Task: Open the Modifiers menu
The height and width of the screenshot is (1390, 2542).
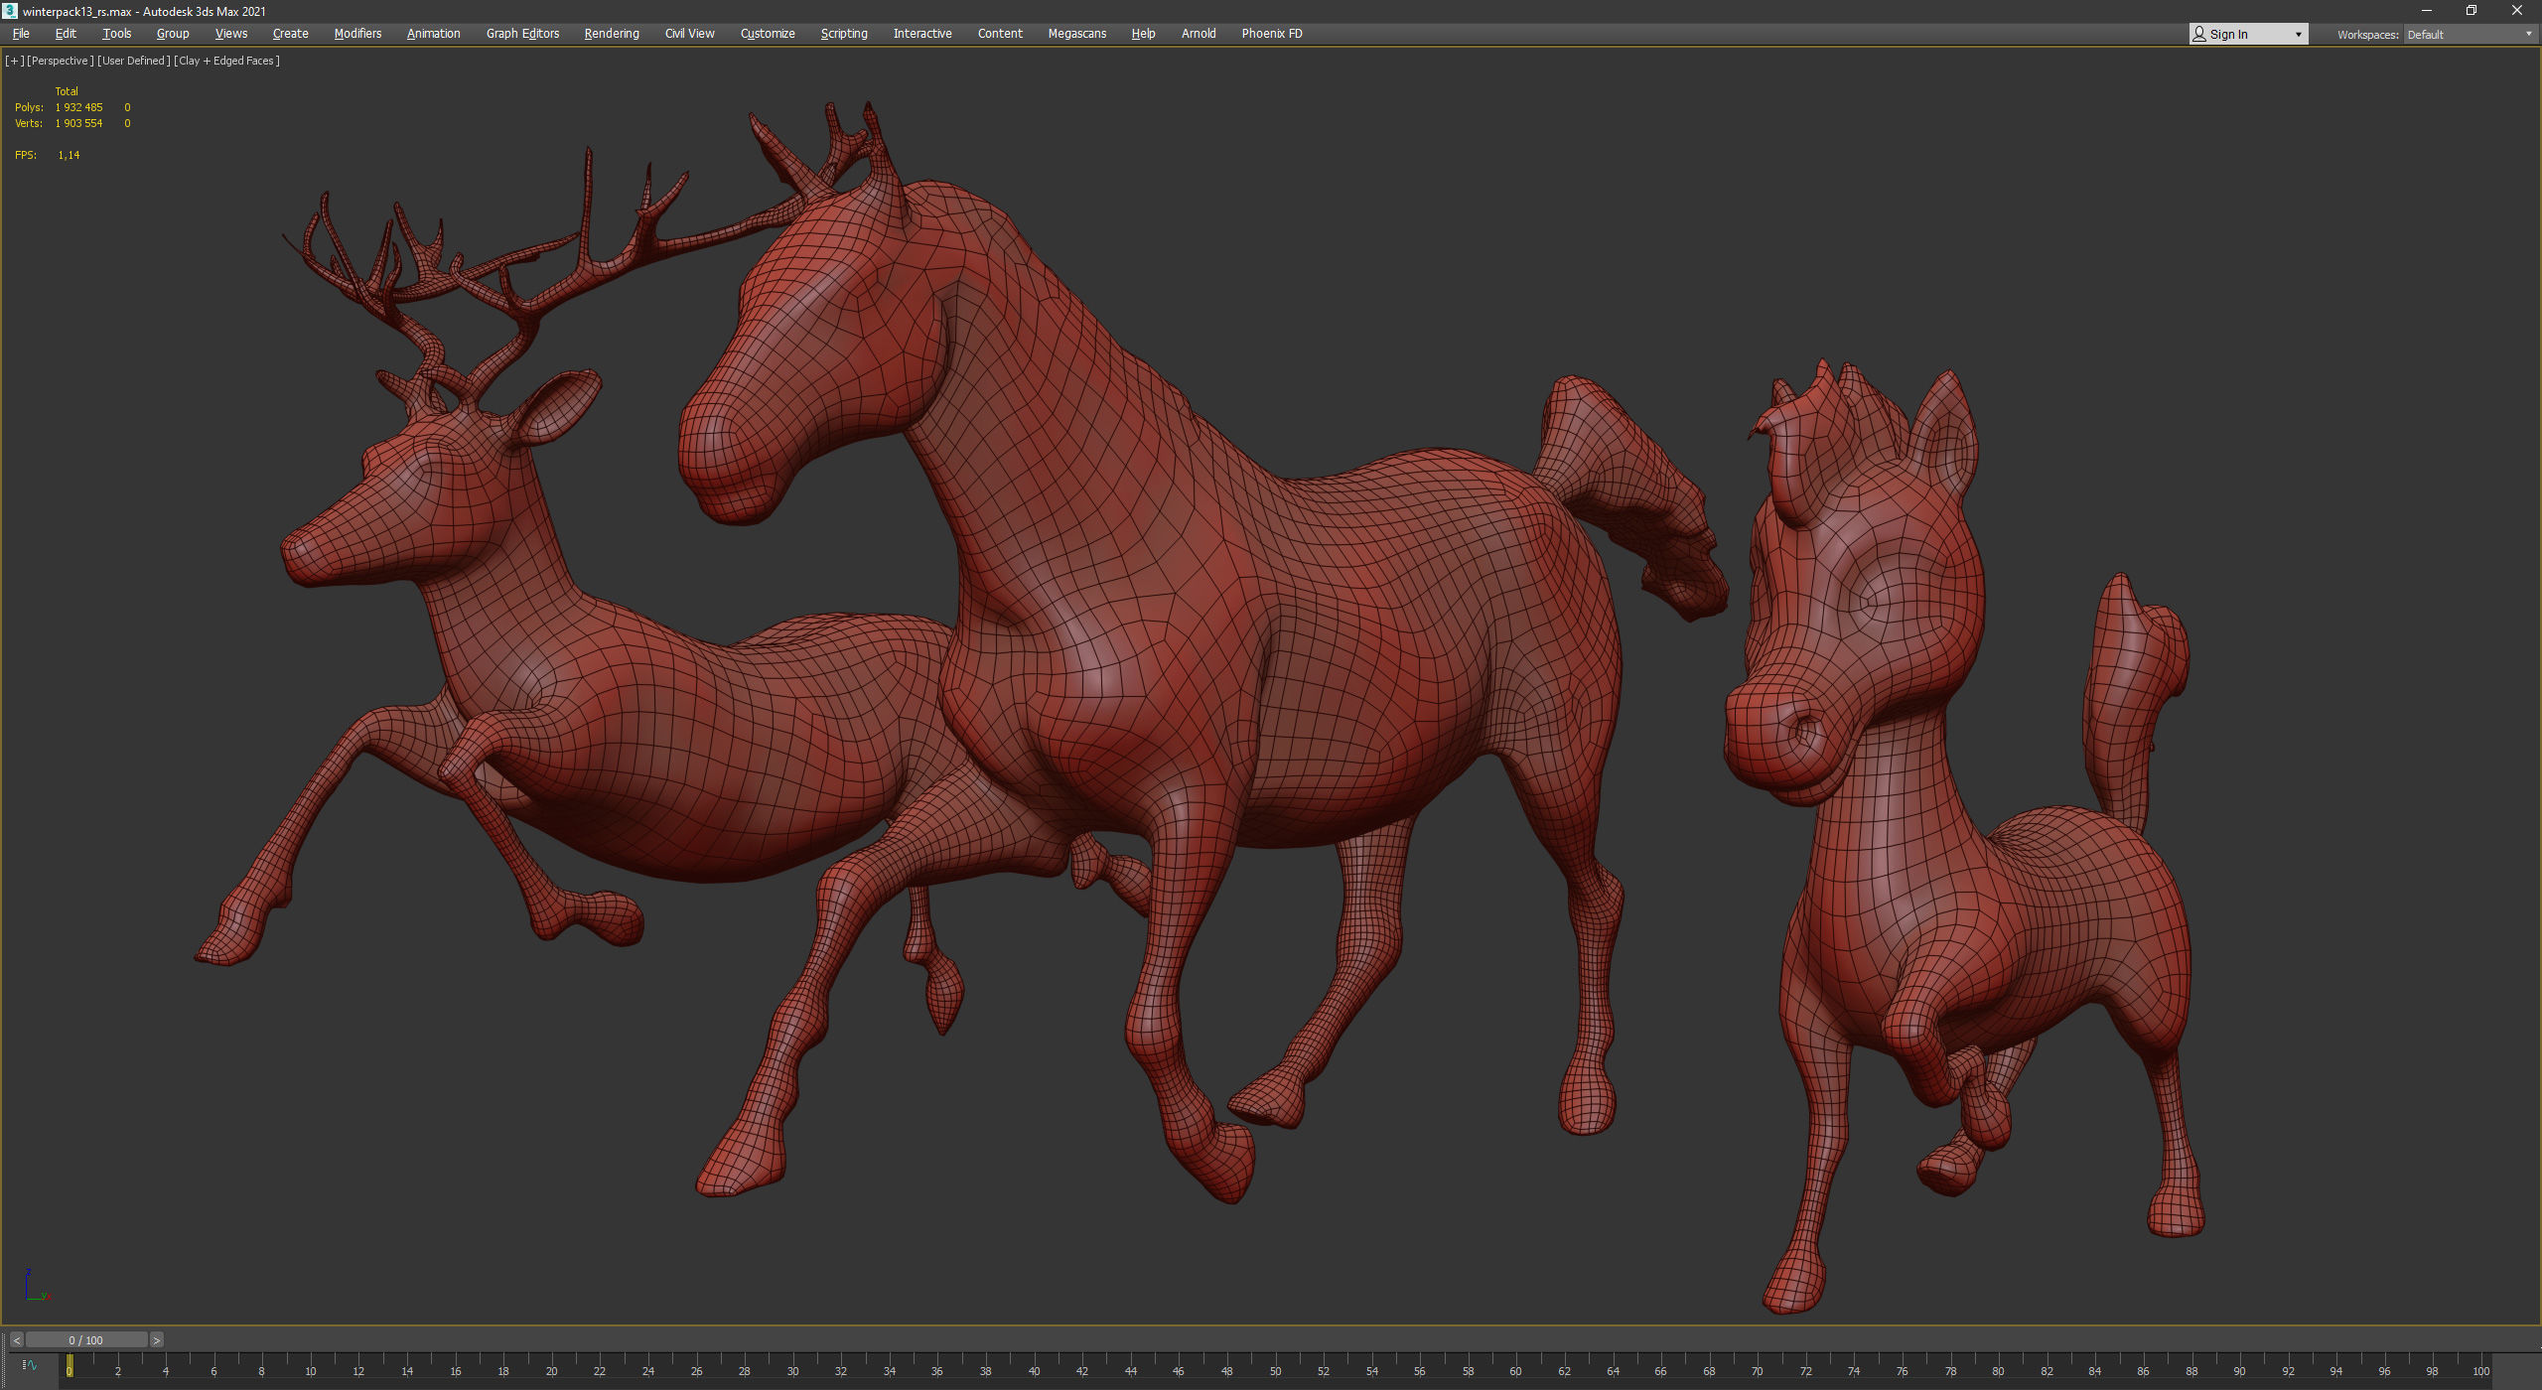Action: click(357, 34)
